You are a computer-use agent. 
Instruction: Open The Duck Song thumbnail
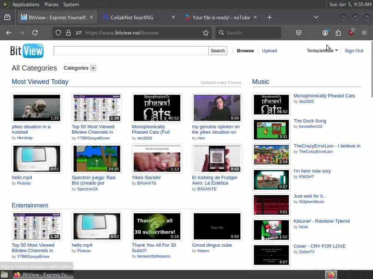(271, 130)
